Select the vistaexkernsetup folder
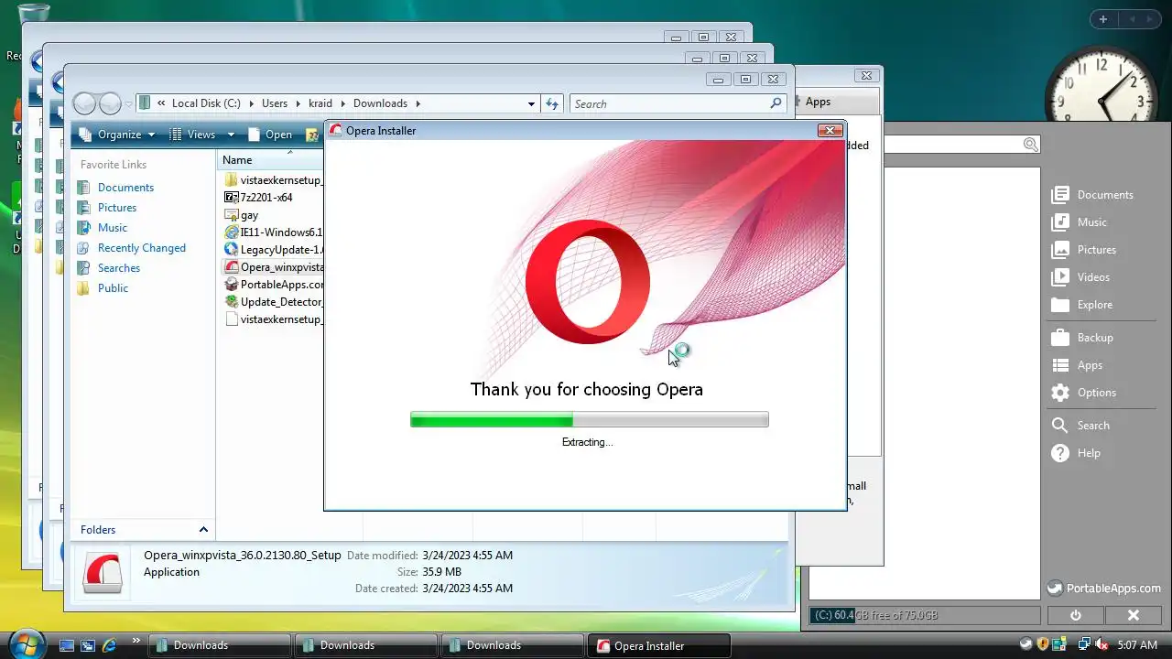 pyautogui.click(x=273, y=180)
